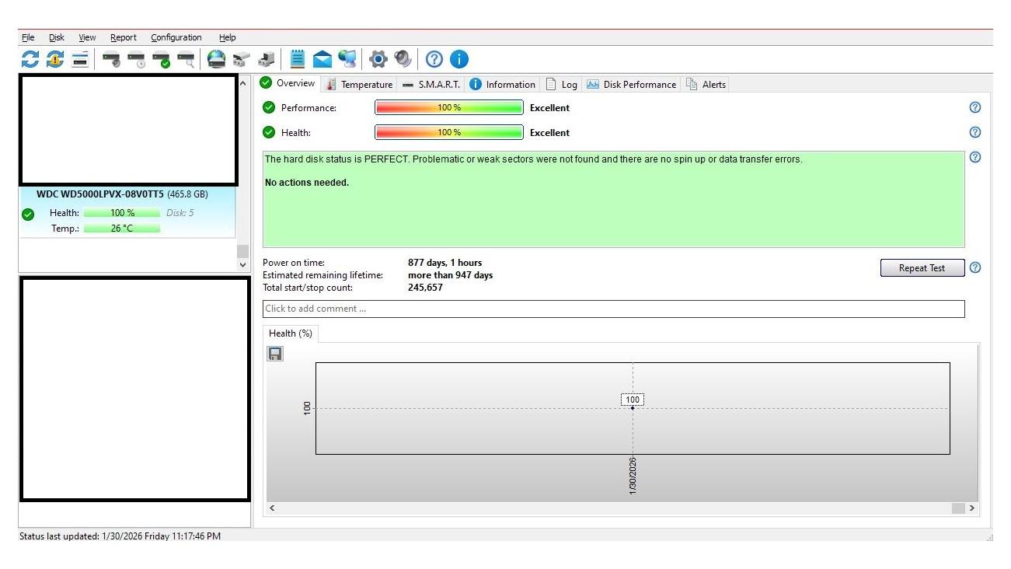Switch to the Temperature tab

(360, 85)
